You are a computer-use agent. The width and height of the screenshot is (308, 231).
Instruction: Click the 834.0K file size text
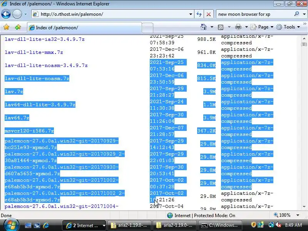(x=206, y=65)
